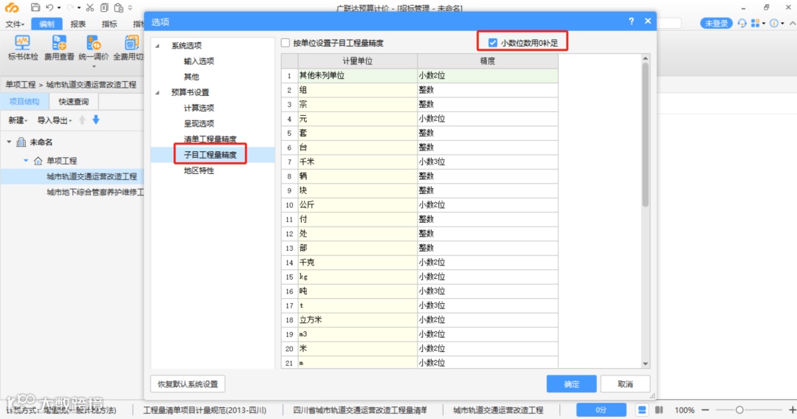This screenshot has width=797, height=419.
Task: Click the undo arrow icon
Action: click(50, 7)
